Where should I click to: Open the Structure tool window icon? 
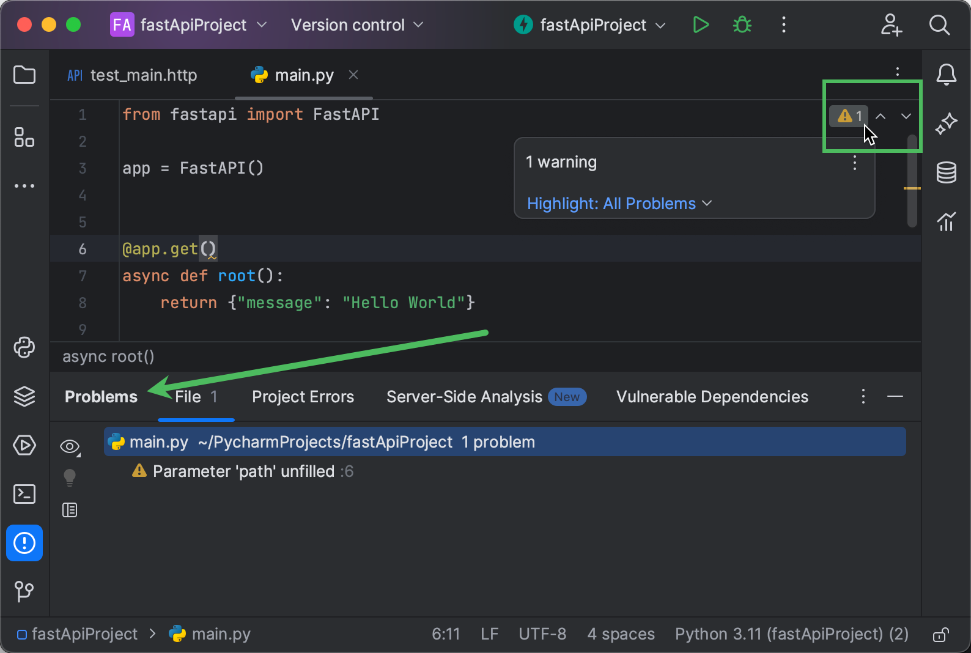point(24,137)
